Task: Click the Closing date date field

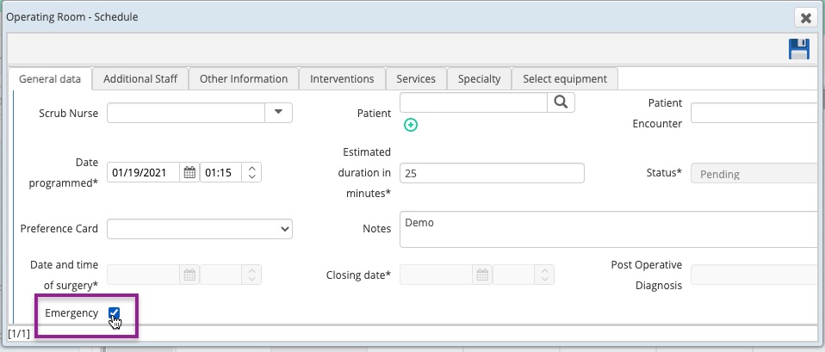Action: (x=436, y=275)
